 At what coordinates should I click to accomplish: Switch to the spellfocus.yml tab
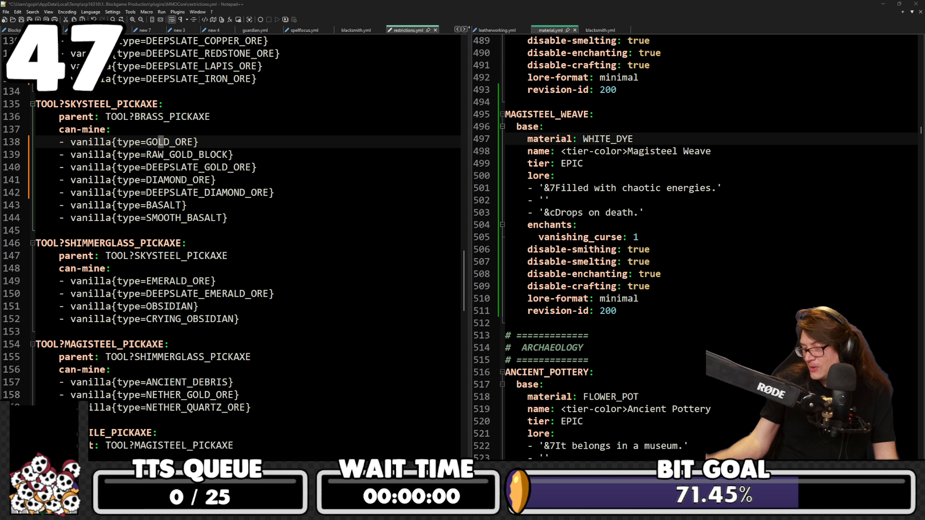coord(304,30)
